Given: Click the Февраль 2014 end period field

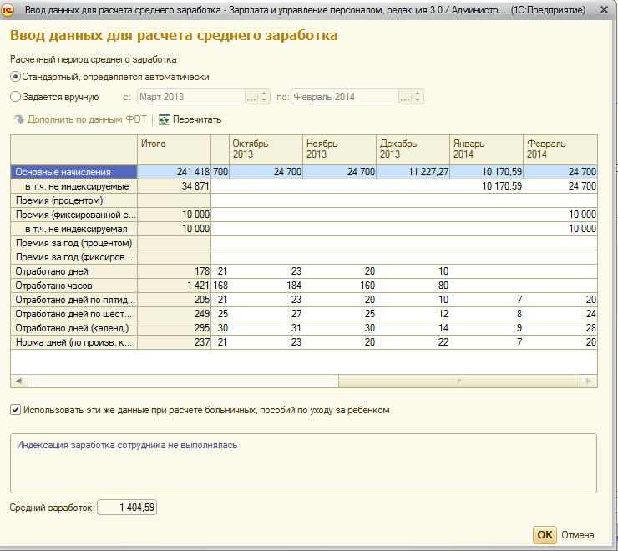Looking at the screenshot, I should point(345,97).
